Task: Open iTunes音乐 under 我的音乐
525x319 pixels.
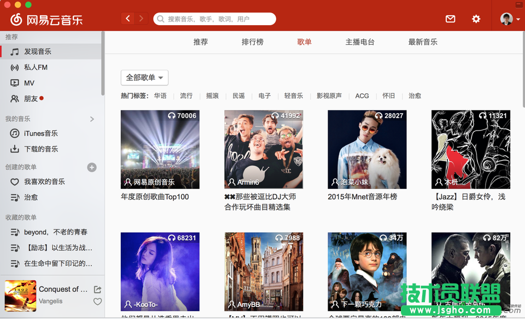Action: click(x=40, y=133)
